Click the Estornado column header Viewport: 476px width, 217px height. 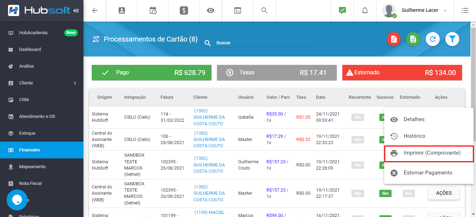pyautogui.click(x=410, y=97)
